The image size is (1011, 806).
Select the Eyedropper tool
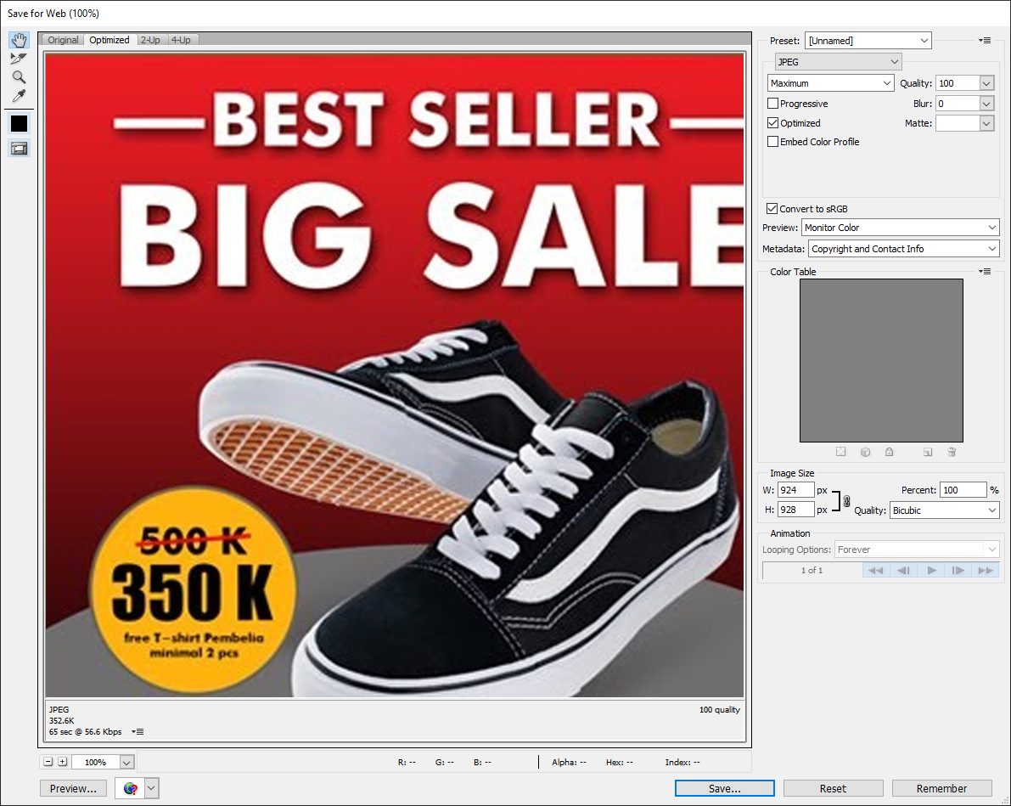19,96
